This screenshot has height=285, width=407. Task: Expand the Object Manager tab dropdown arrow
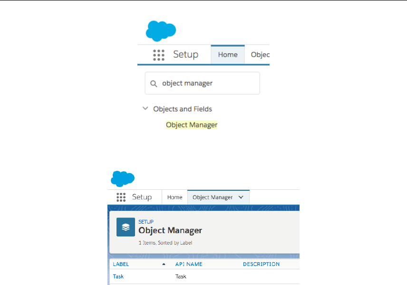[x=241, y=197]
